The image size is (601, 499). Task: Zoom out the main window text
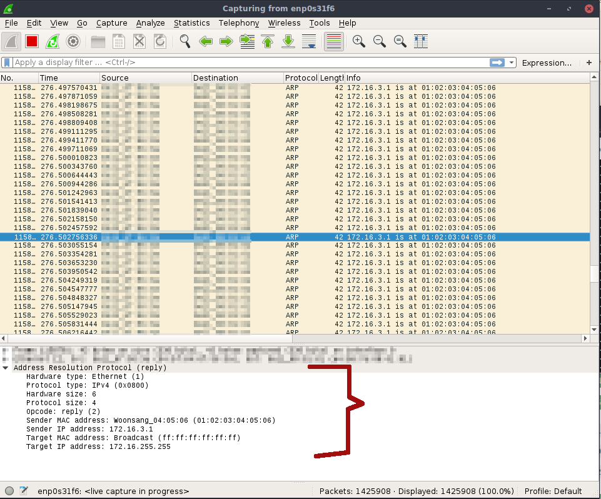(380, 41)
